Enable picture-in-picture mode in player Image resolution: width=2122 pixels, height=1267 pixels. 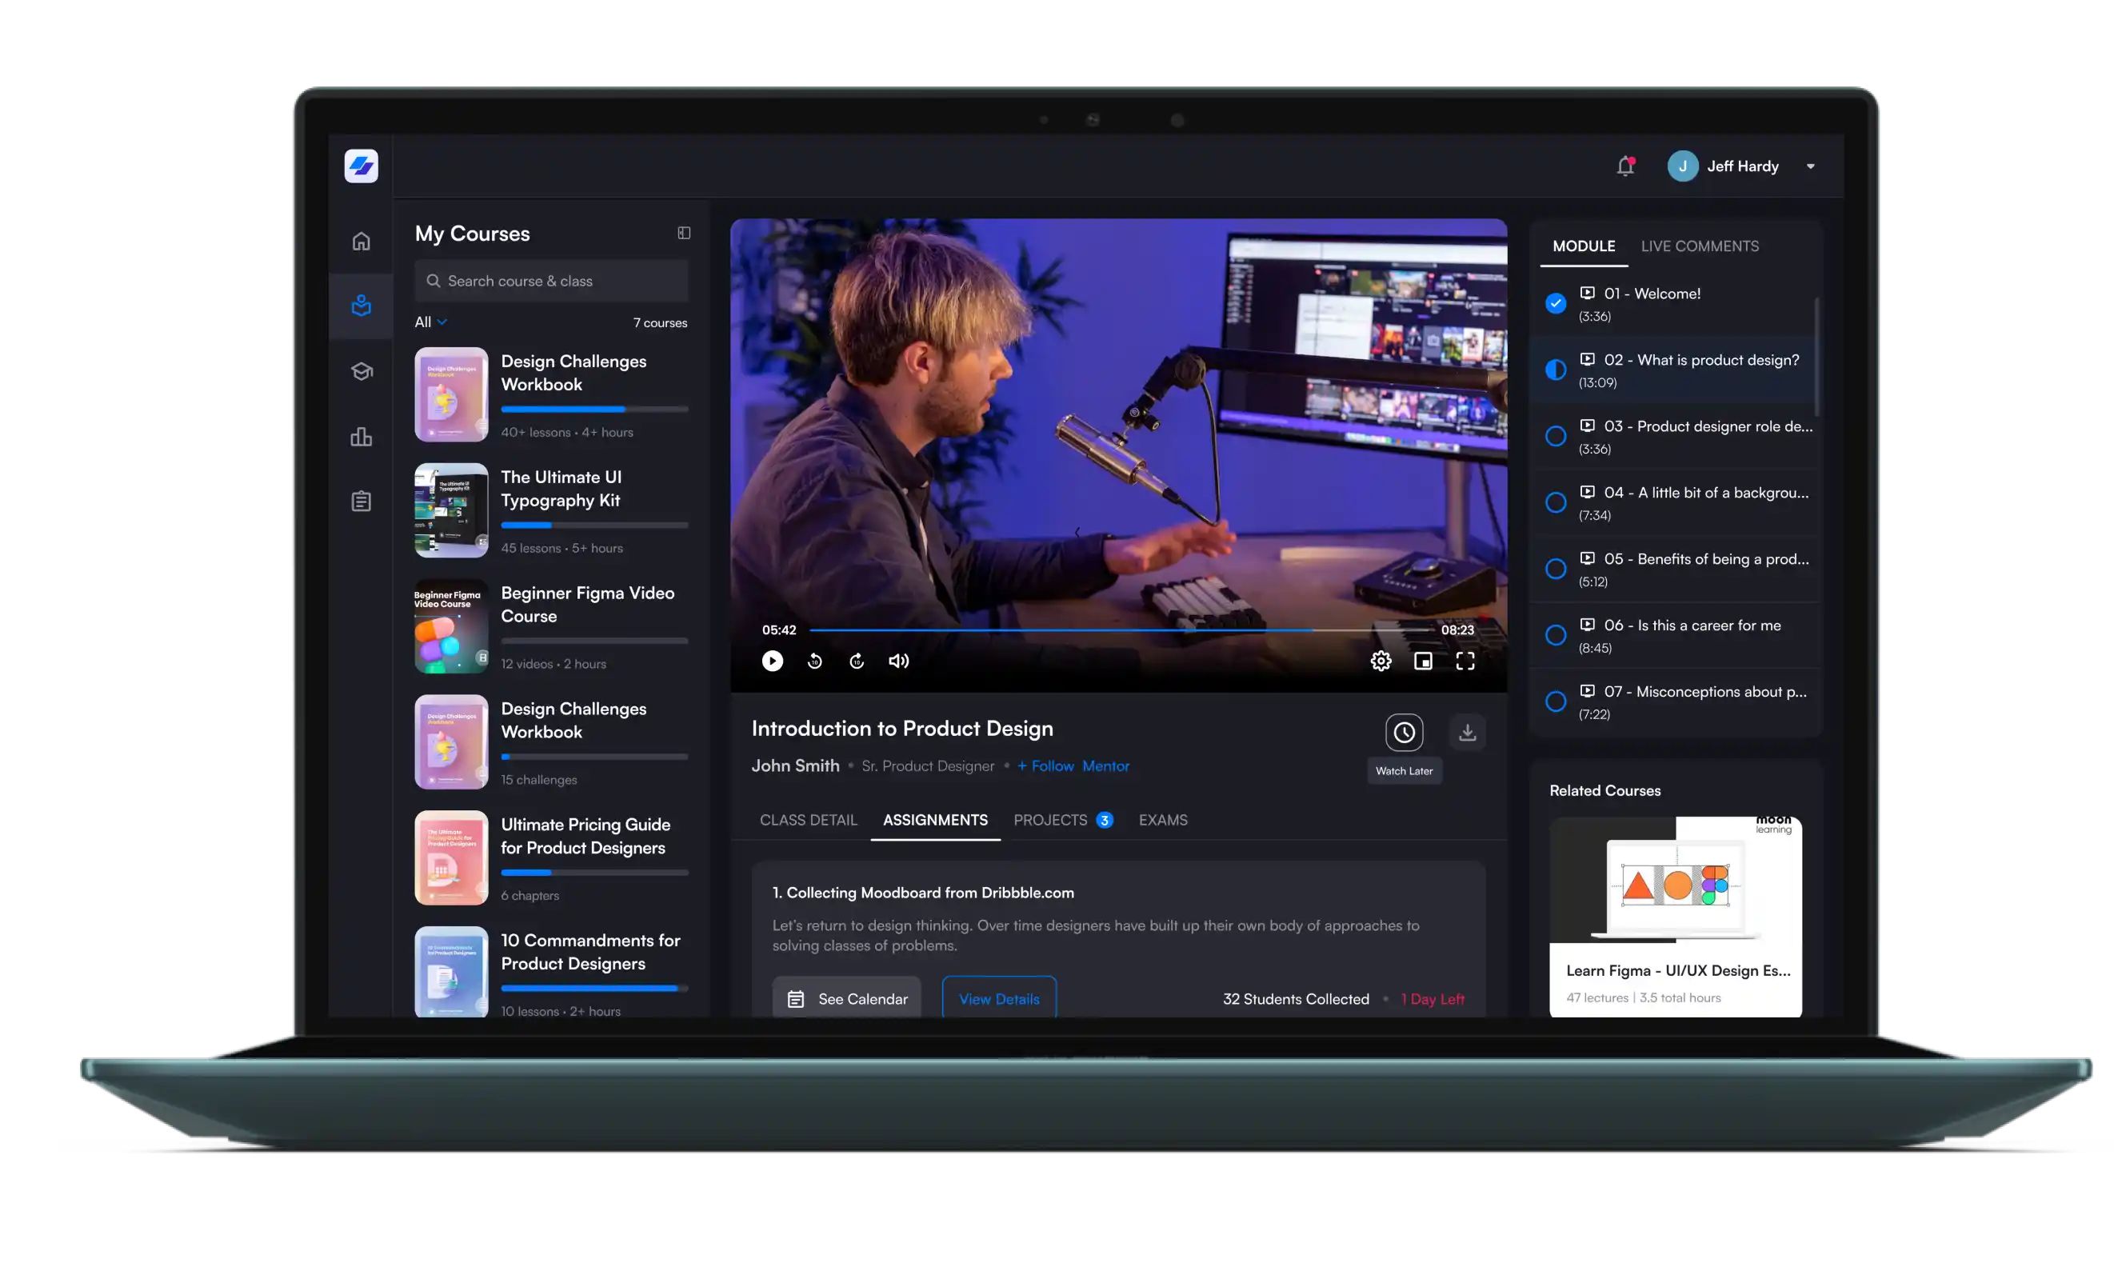pos(1423,660)
